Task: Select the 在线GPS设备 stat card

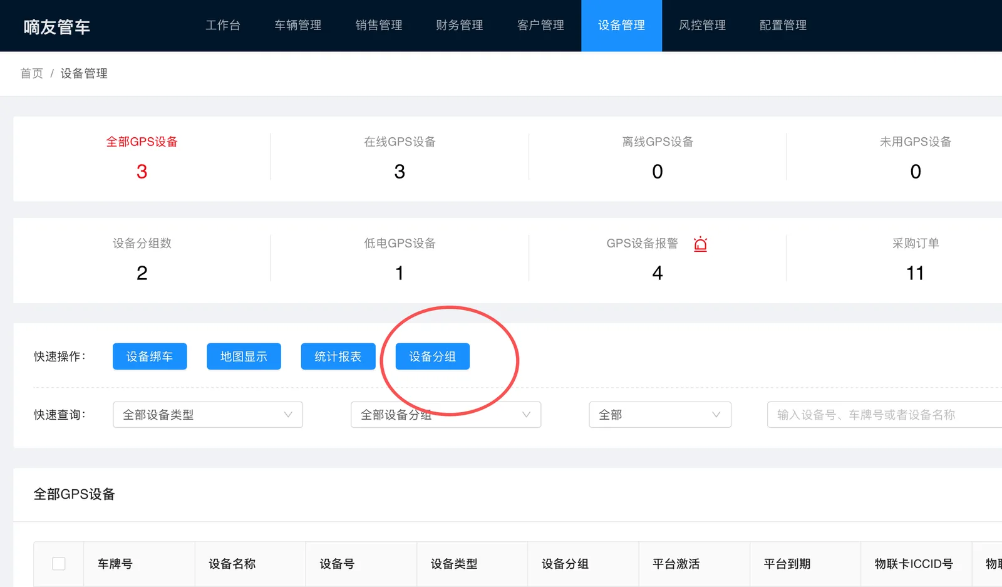Action: pyautogui.click(x=400, y=158)
